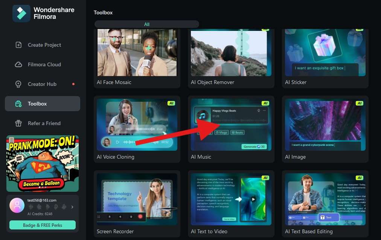Image resolution: width=381 pixels, height=240 pixels.
Task: Open Filmora Cloud in the sidebar
Action: coord(43,64)
